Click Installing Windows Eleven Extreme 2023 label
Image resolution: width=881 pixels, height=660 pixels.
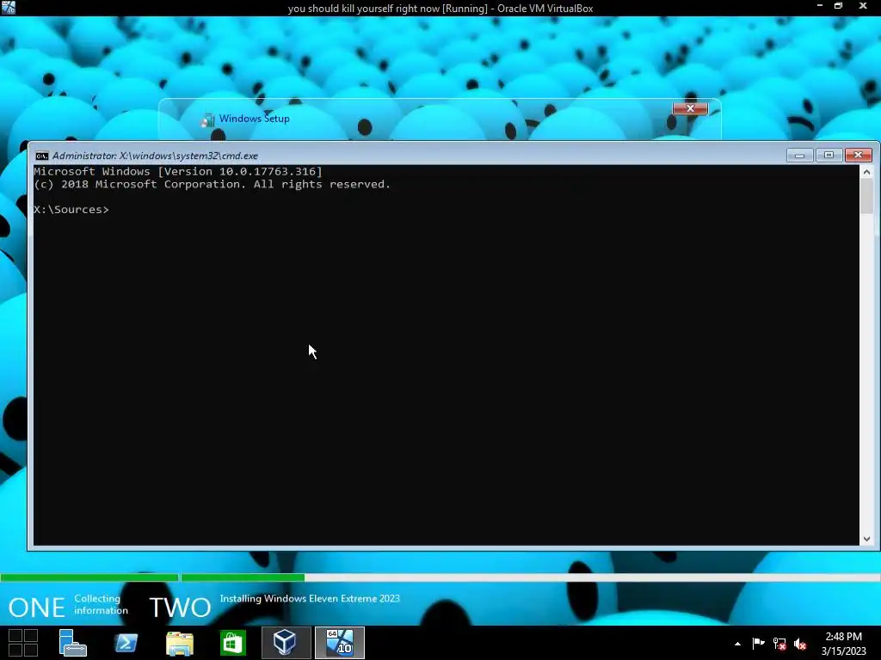[x=310, y=598]
